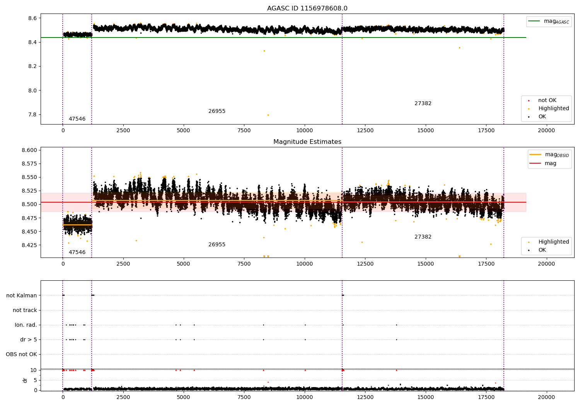Click the 8.600 y-tick in the Magnitude Estimates panel
580x406 pixels.
click(x=29, y=150)
